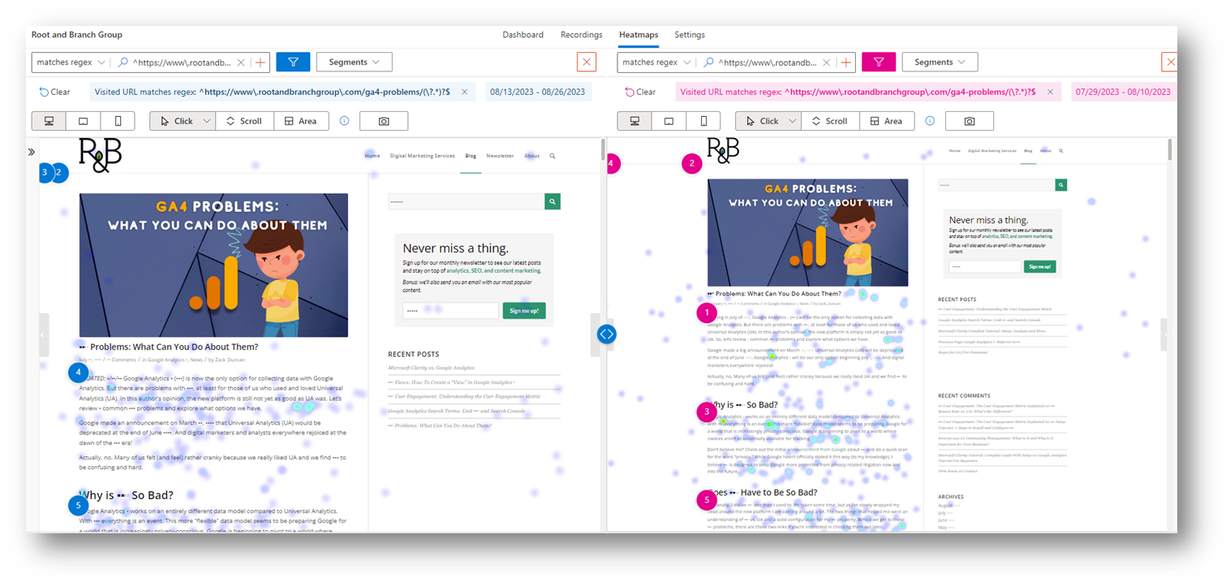
Task: Switch pink pane heatmap to Scroll
Action: 830,121
